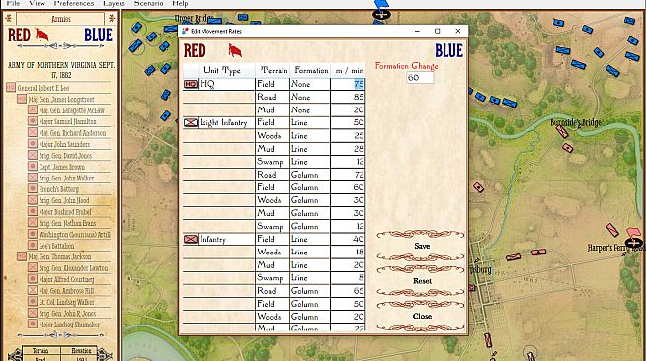Click right ornament button beside Armies title
Image resolution: width=646 pixels, height=361 pixels.
112,19
